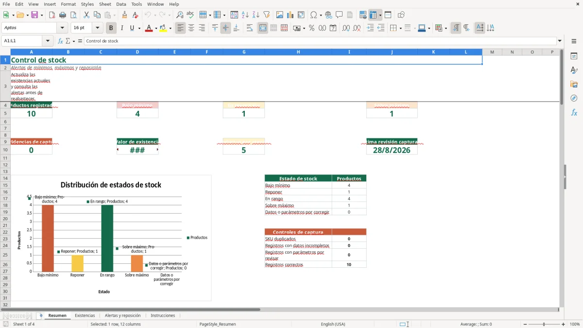583x328 pixels.
Task: Click the Clone Formatting paintbrush icon
Action: 124,15
